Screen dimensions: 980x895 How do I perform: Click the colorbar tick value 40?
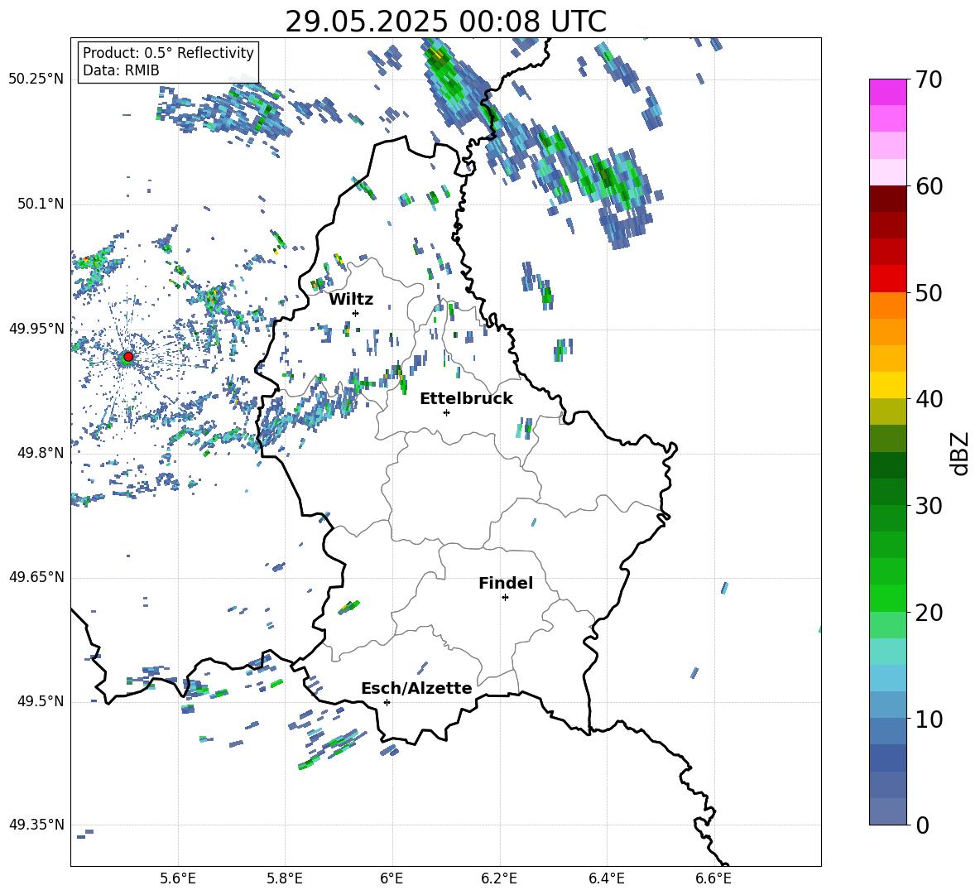(928, 399)
